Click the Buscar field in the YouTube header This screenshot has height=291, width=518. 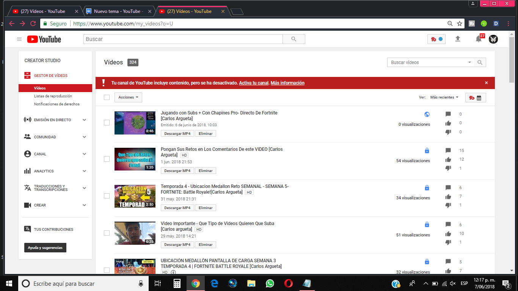click(x=183, y=39)
